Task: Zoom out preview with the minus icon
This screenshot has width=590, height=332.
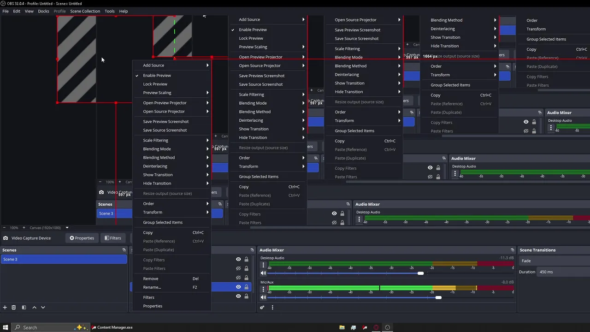Action: (5, 228)
